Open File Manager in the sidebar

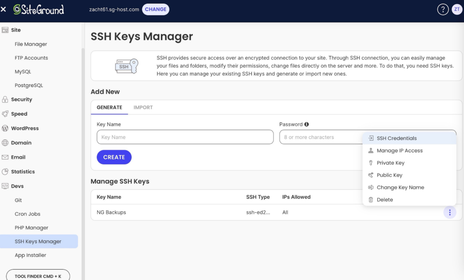pyautogui.click(x=31, y=44)
